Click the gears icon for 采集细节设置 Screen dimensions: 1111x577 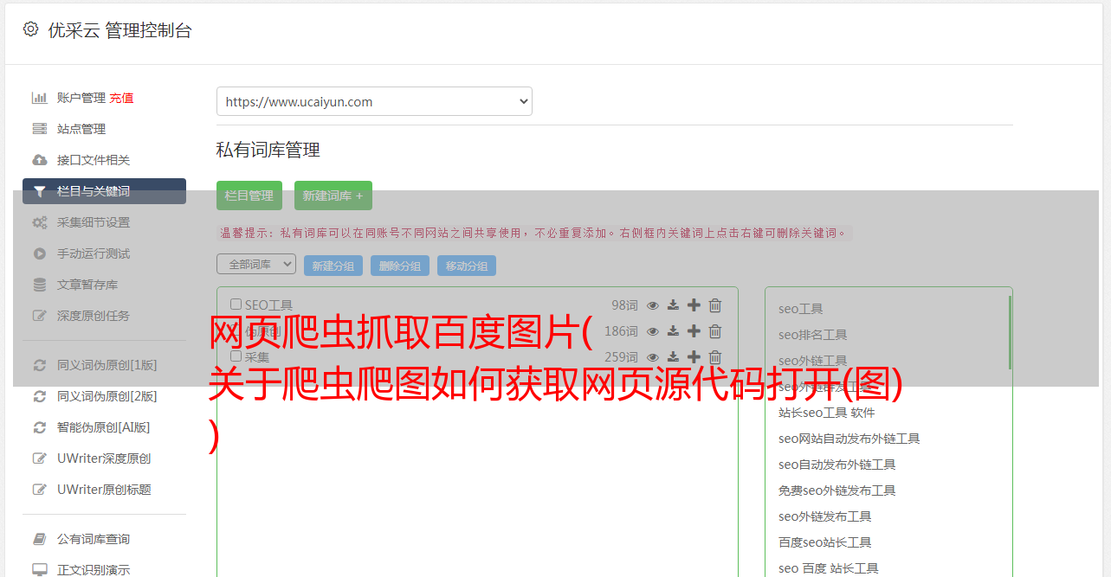[x=39, y=222]
